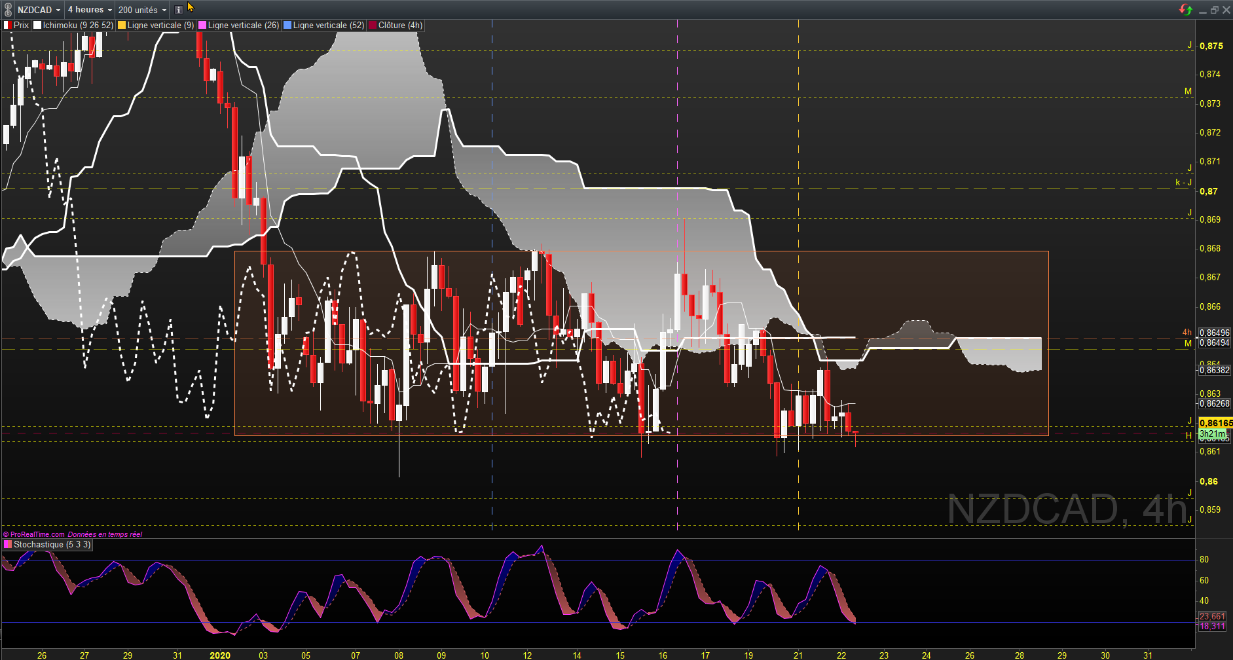
Task: Click the Ligne verticale (52) blue swatch
Action: click(287, 26)
